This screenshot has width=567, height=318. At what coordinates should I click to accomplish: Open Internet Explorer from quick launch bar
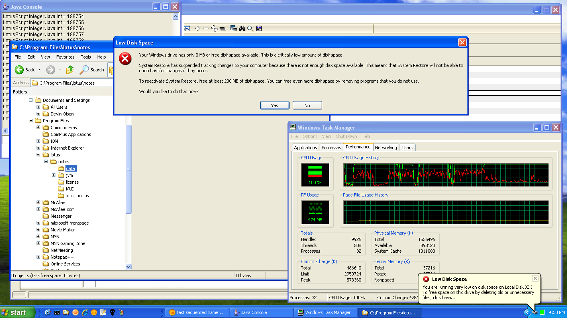tap(85, 312)
